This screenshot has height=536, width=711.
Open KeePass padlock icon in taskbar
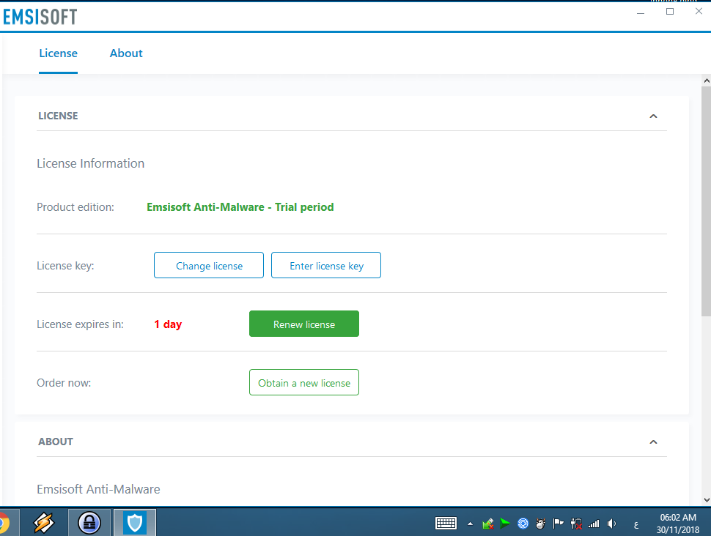(x=89, y=523)
